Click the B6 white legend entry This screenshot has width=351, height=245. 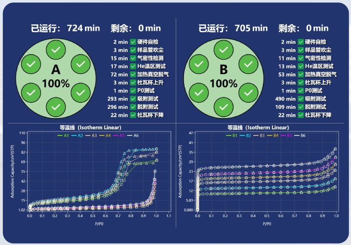(x=300, y=136)
